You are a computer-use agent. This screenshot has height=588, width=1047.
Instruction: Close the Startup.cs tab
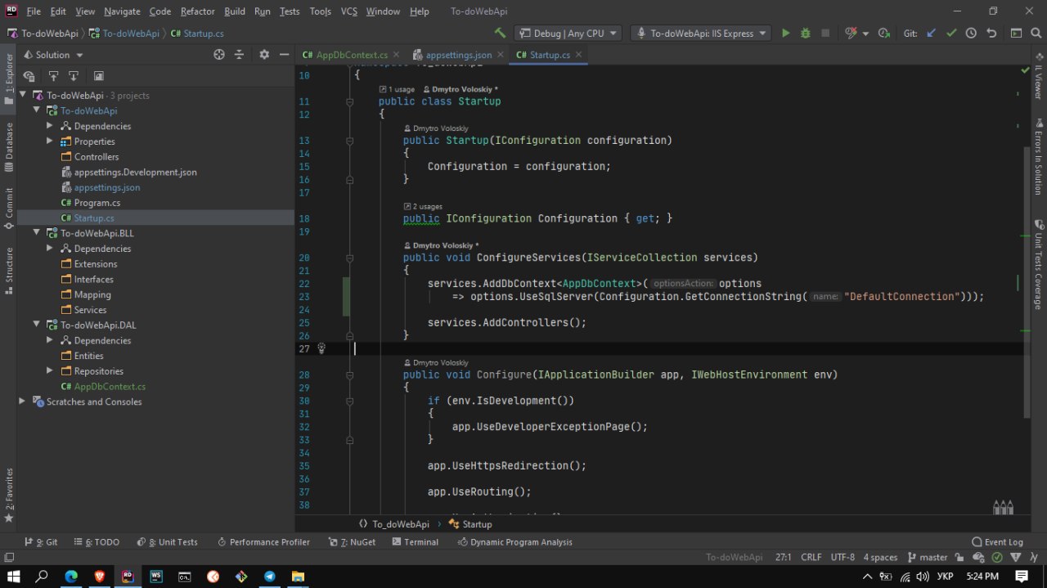[579, 55]
